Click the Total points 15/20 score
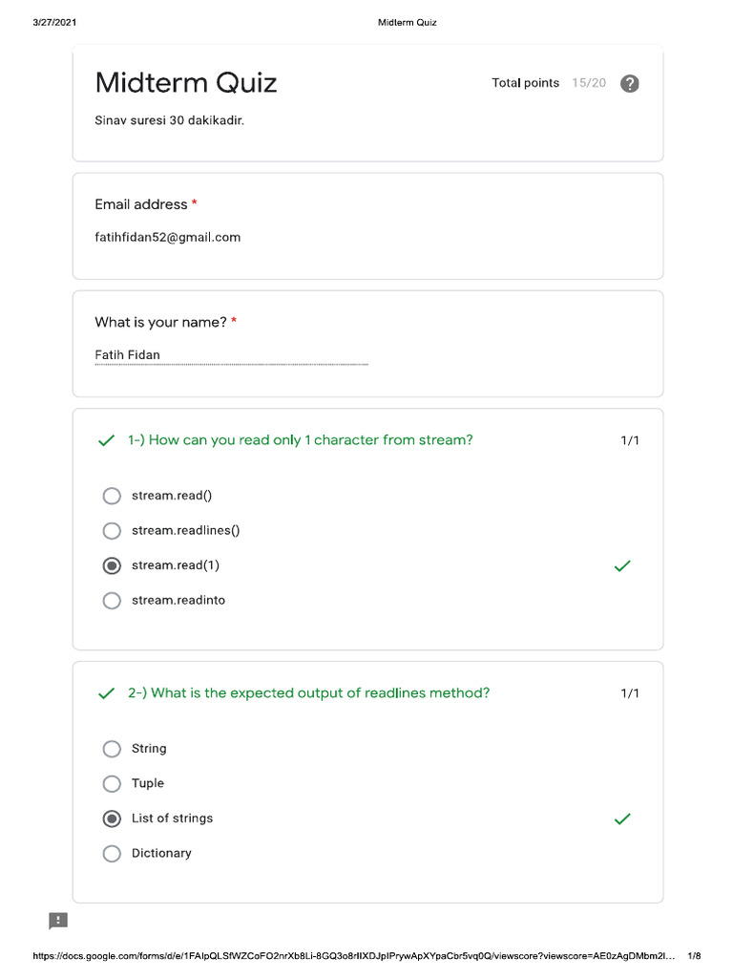 click(x=588, y=83)
